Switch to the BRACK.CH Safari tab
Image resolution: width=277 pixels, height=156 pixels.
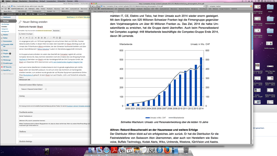point(66,11)
